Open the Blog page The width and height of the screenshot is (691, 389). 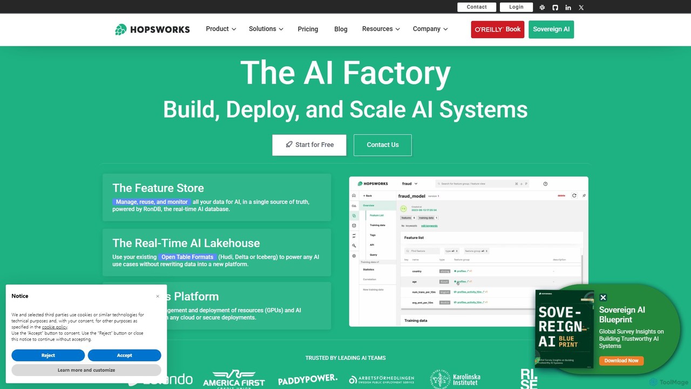pyautogui.click(x=341, y=29)
